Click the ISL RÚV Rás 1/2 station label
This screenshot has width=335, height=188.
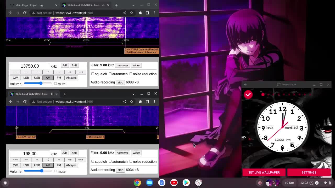click(26, 137)
